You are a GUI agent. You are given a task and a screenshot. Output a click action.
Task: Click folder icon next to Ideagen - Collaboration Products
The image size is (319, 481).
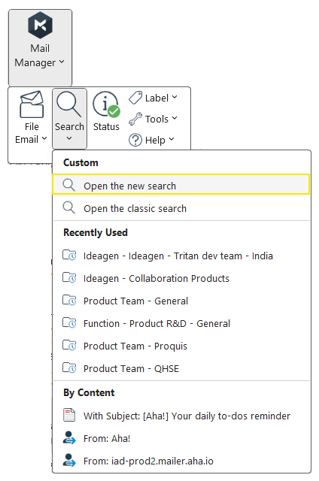(x=69, y=277)
